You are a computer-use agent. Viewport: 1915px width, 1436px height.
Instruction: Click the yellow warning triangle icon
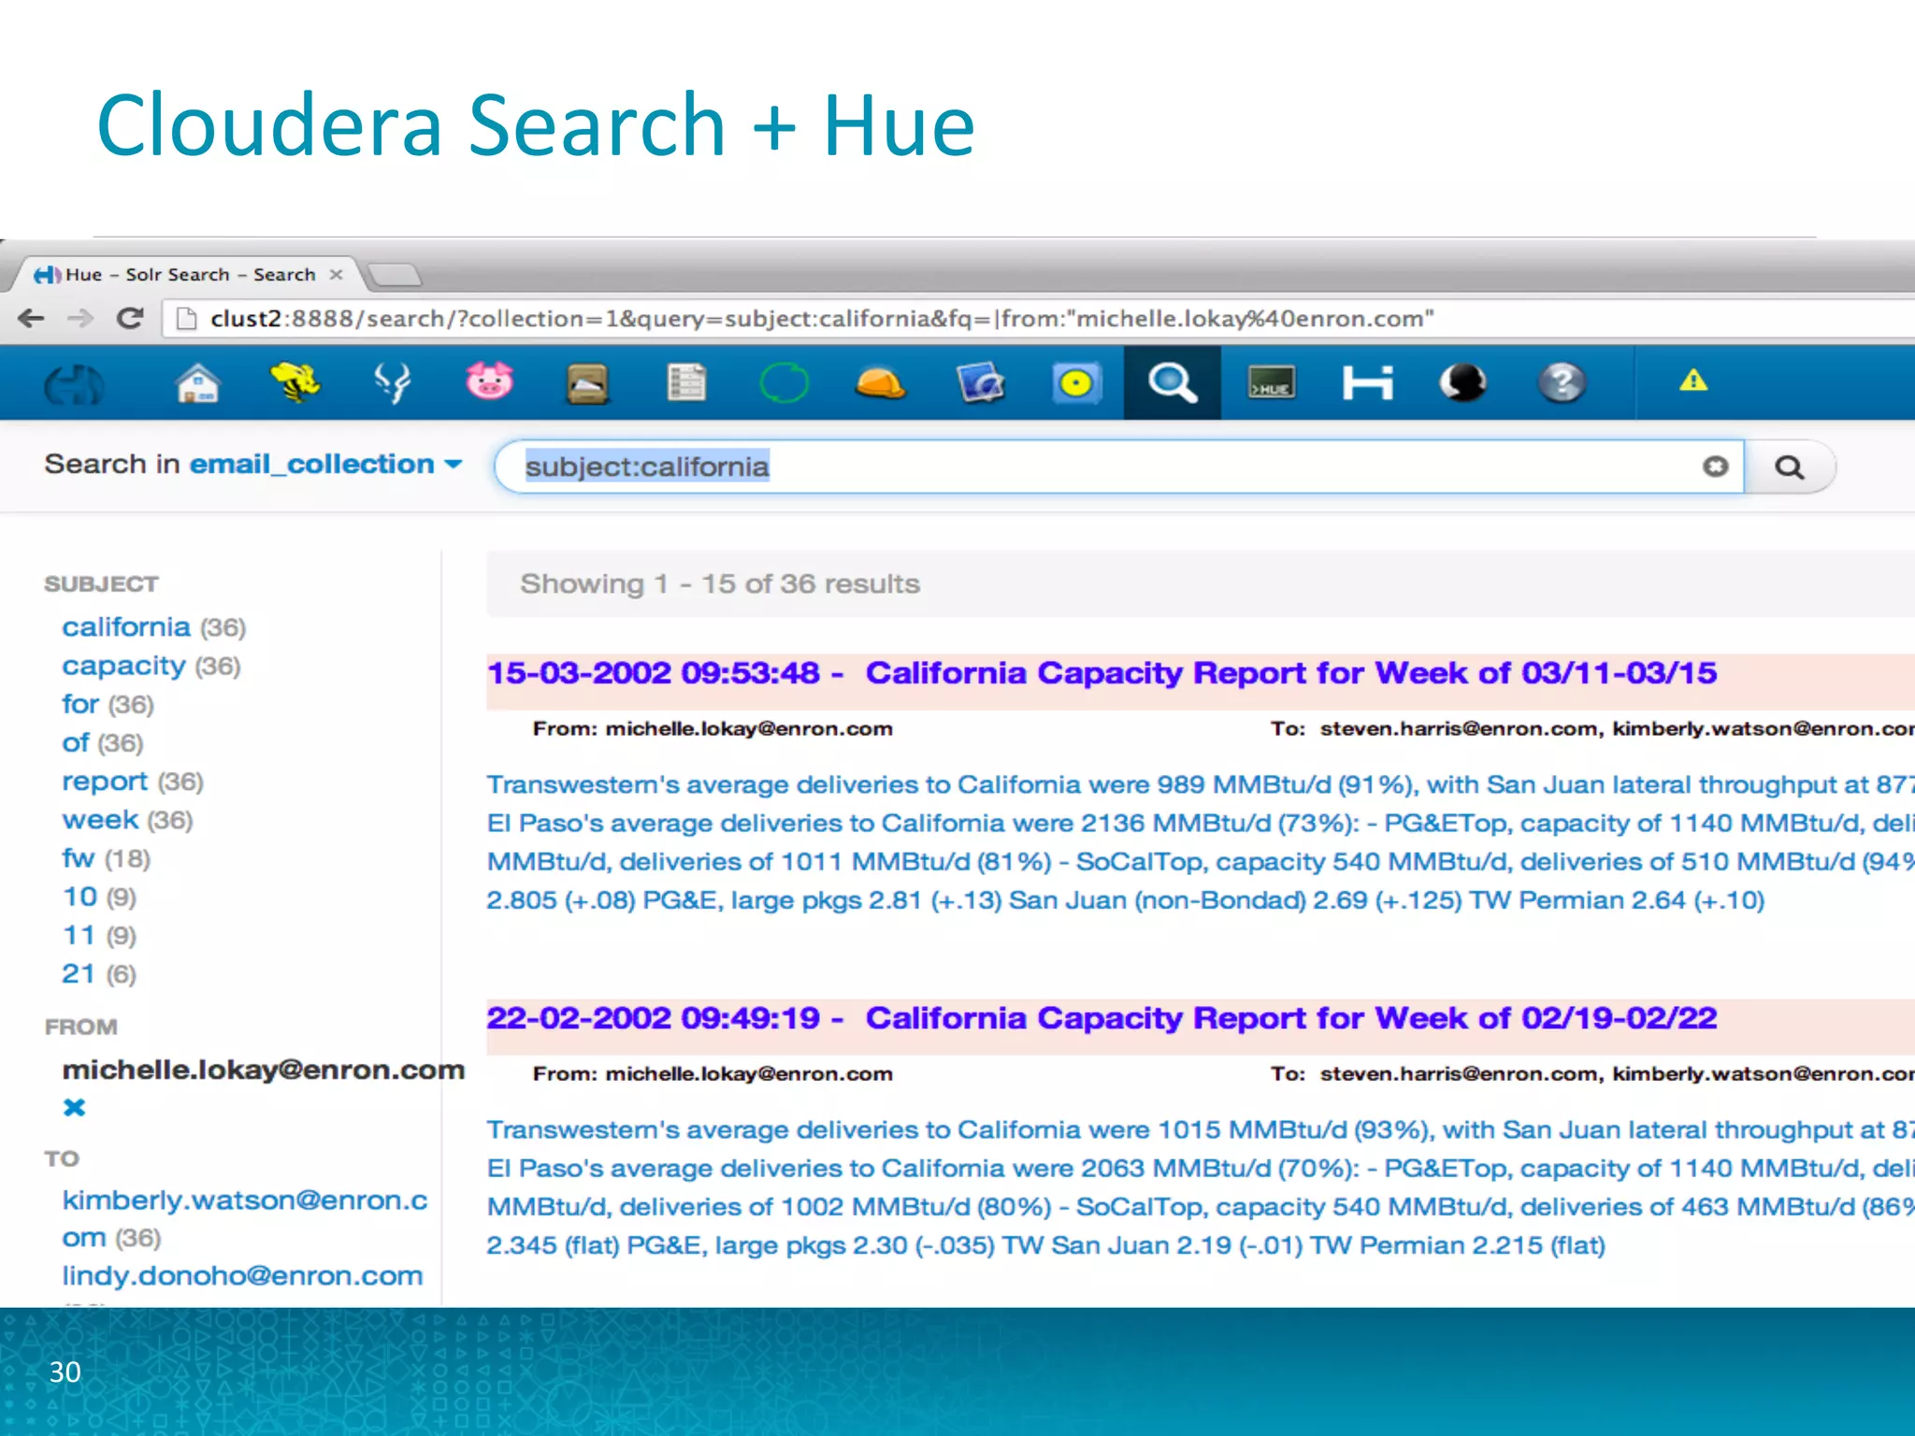click(x=1693, y=381)
